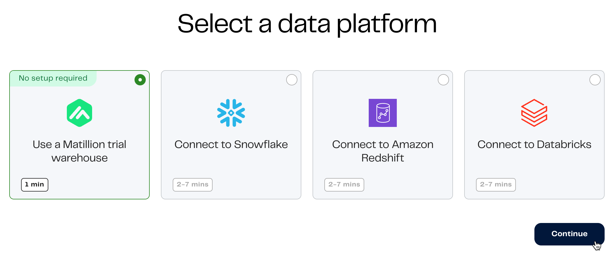Image resolution: width=615 pixels, height=255 pixels.
Task: Select the Connect to Snowflake radio button
Action: (291, 80)
